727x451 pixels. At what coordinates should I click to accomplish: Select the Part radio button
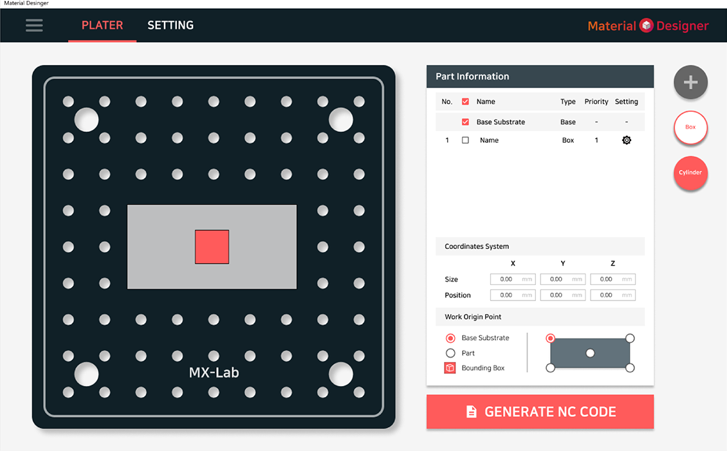point(451,352)
